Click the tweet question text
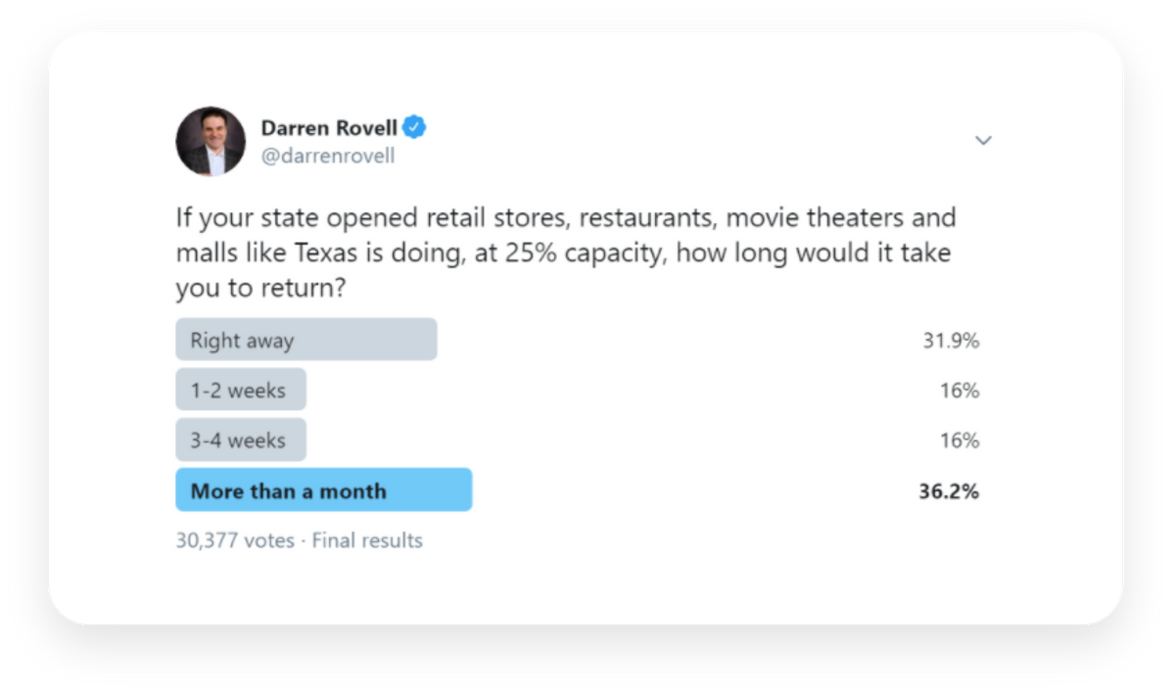The width and height of the screenshot is (1175, 693). tap(566, 254)
